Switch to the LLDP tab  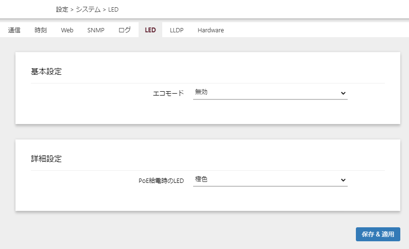[x=177, y=30]
